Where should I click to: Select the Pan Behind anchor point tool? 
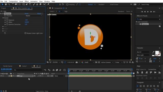pyautogui.click(x=19, y=4)
